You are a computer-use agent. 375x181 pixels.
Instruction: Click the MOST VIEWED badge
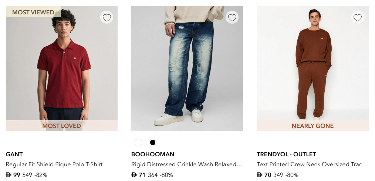click(x=33, y=12)
